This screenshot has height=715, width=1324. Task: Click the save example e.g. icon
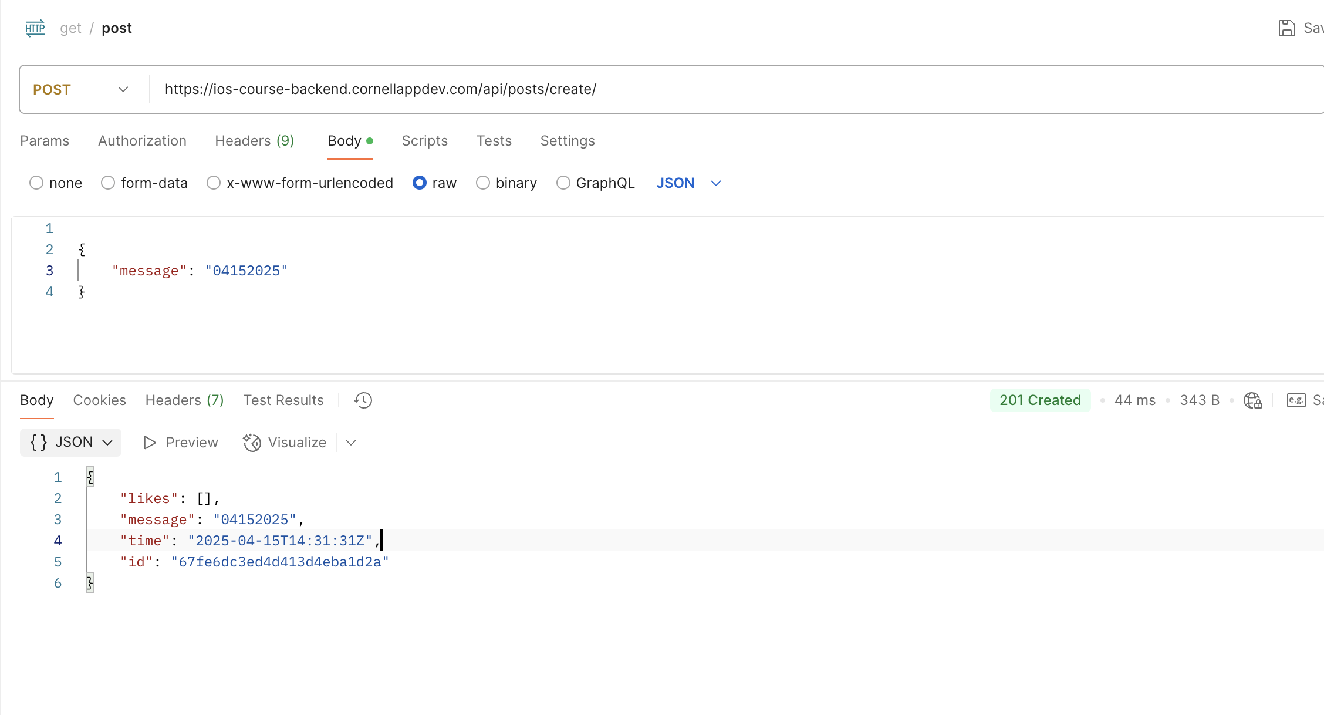[x=1296, y=400]
